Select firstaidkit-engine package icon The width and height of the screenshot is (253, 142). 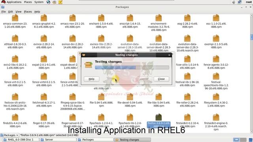[x=216, y=117]
